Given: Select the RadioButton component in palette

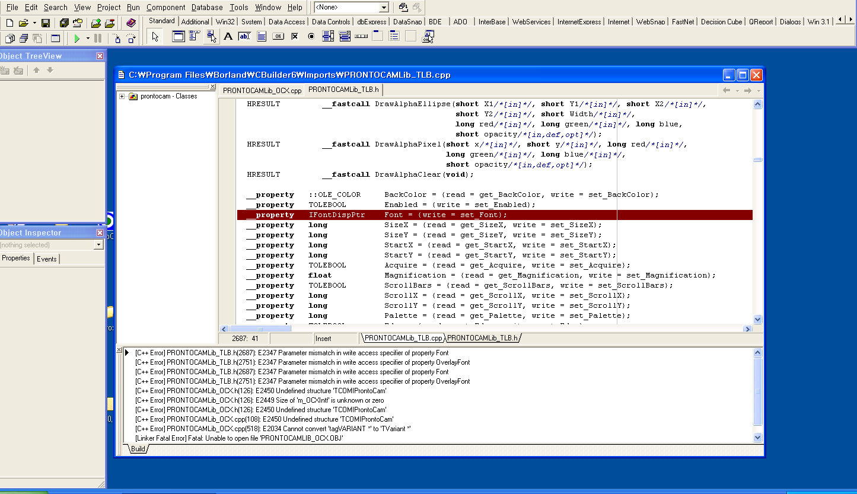Looking at the screenshot, I should (x=311, y=37).
